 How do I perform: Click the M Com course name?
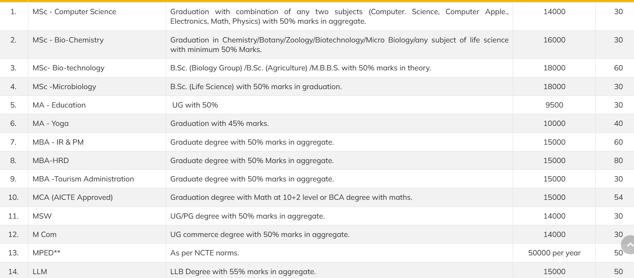coord(45,234)
